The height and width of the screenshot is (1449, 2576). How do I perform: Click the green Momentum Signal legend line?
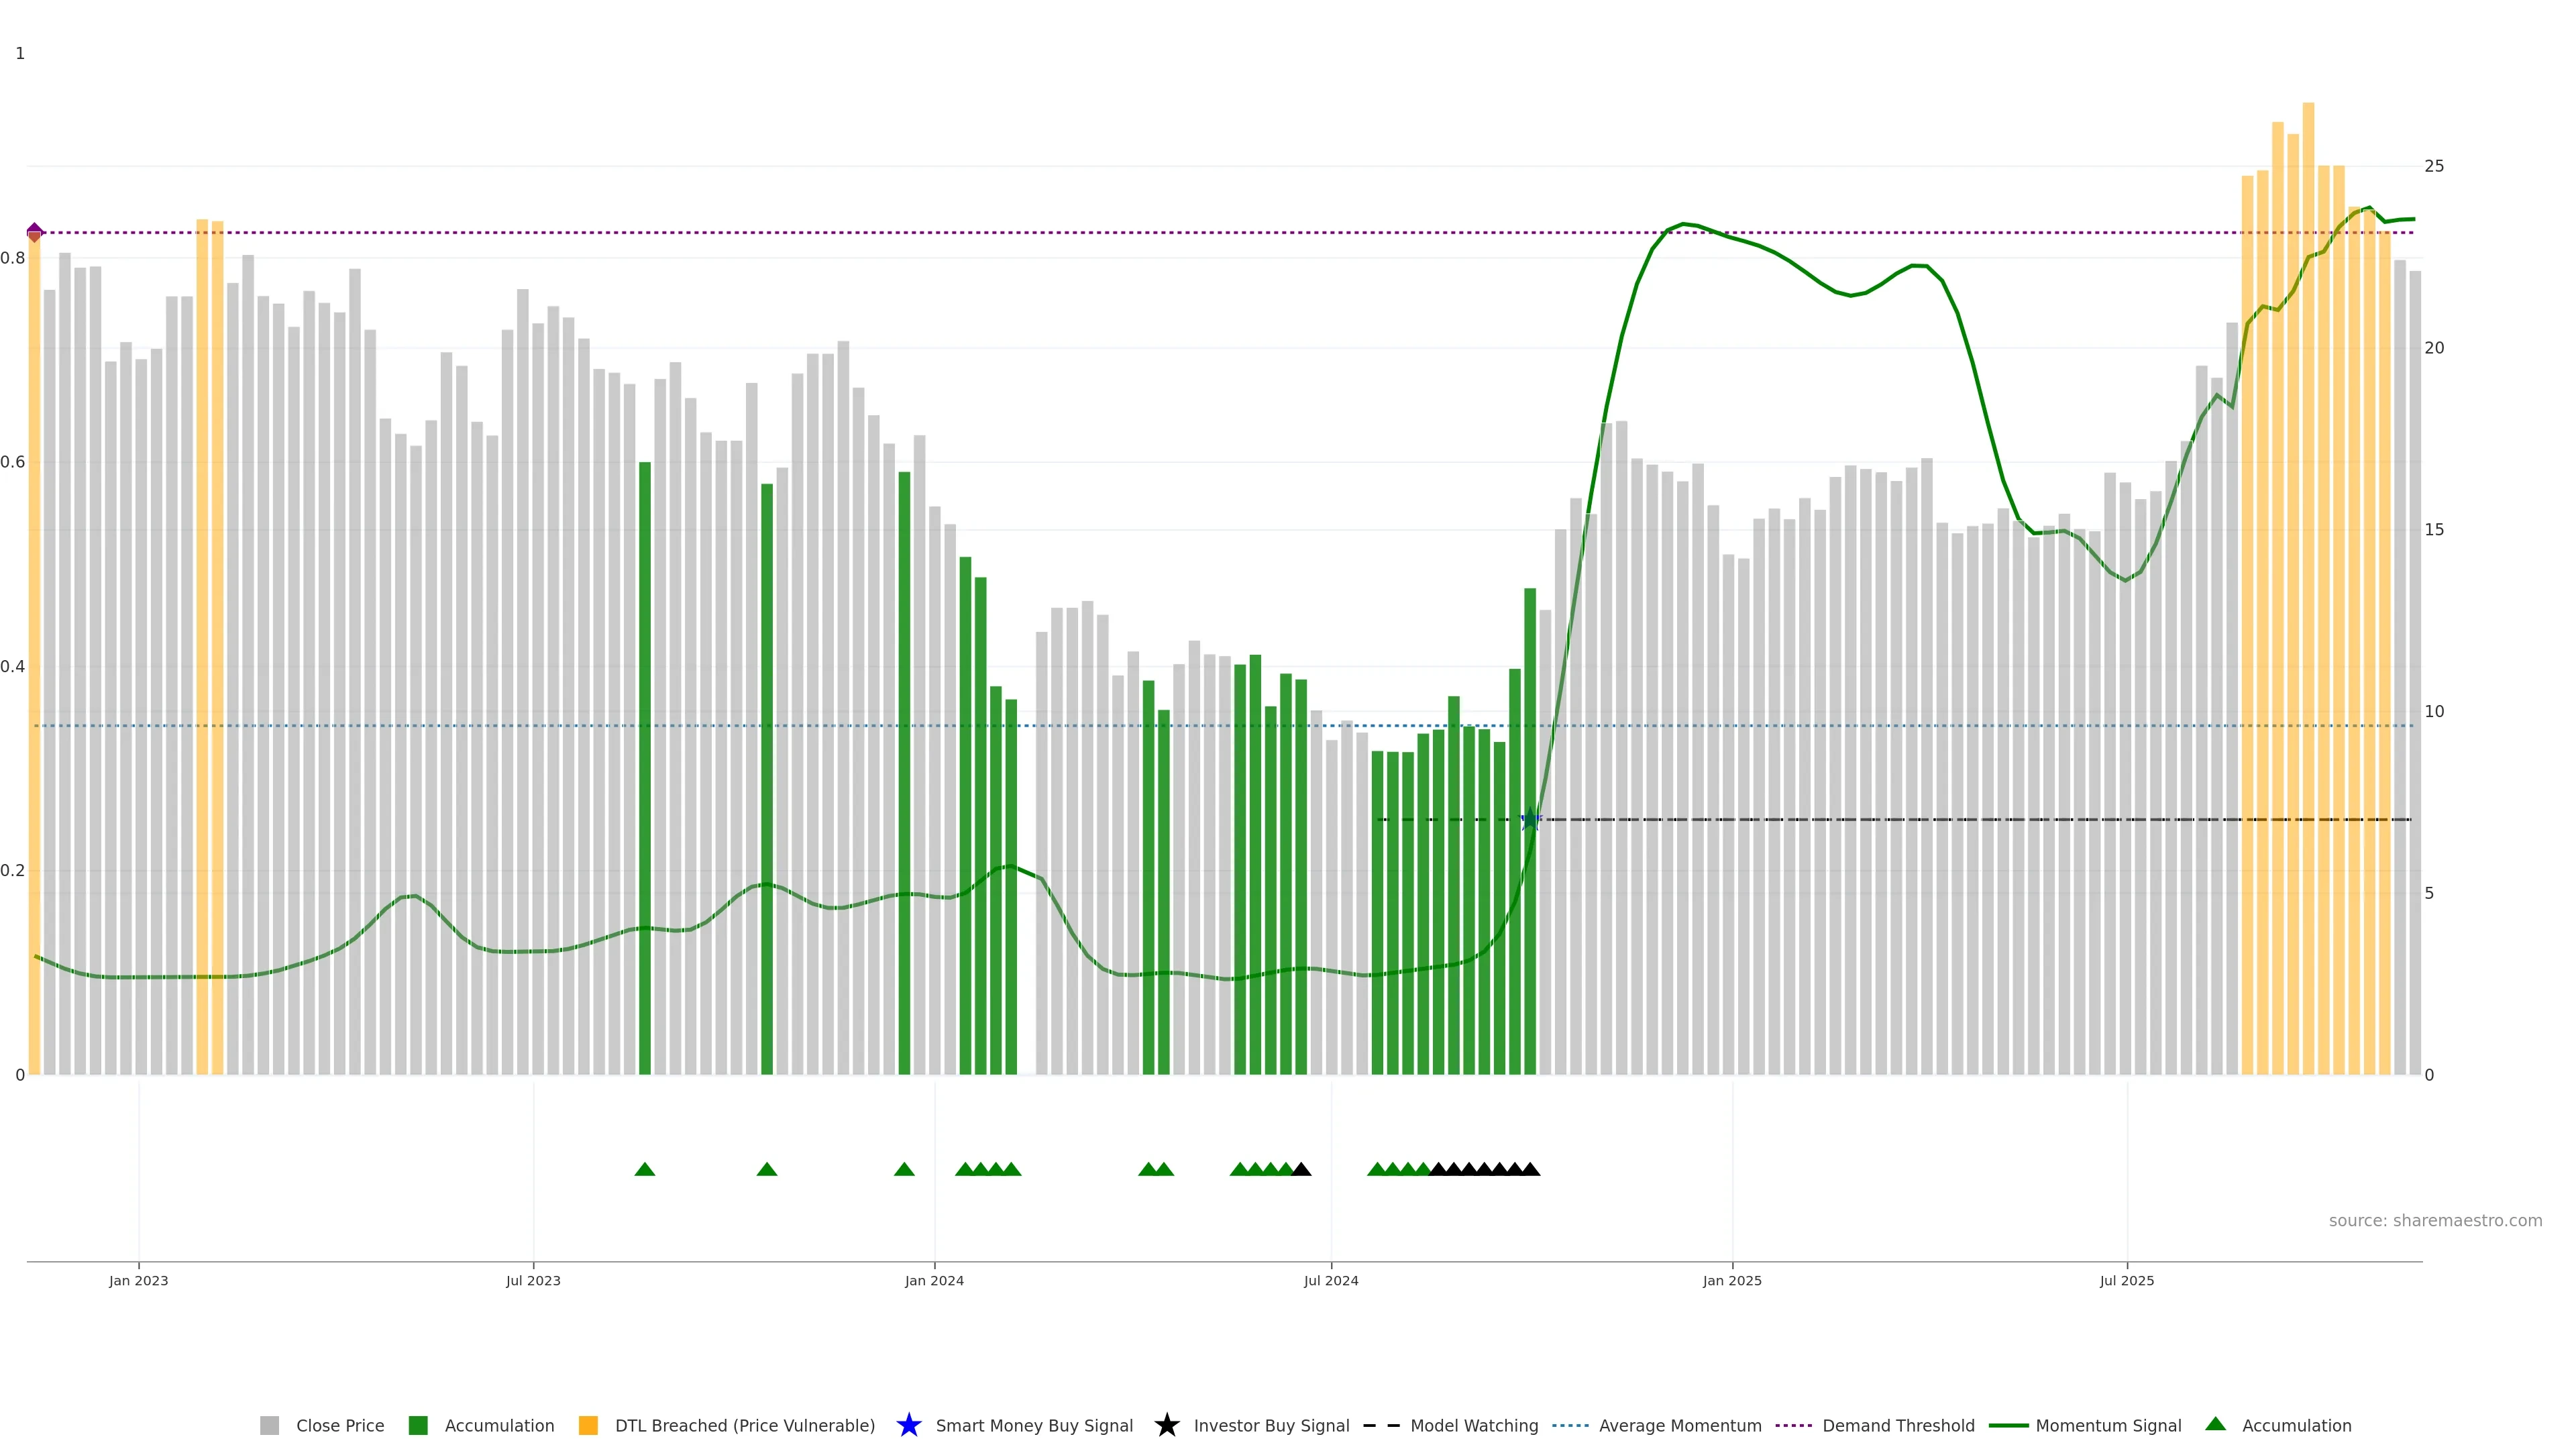[x=2008, y=1425]
